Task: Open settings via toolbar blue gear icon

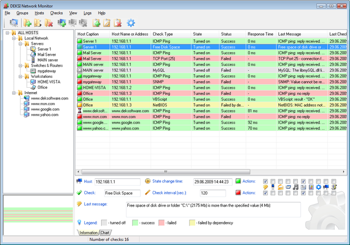Action: pos(131,23)
